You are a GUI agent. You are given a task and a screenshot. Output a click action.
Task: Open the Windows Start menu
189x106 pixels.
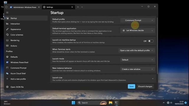click(x=73, y=103)
